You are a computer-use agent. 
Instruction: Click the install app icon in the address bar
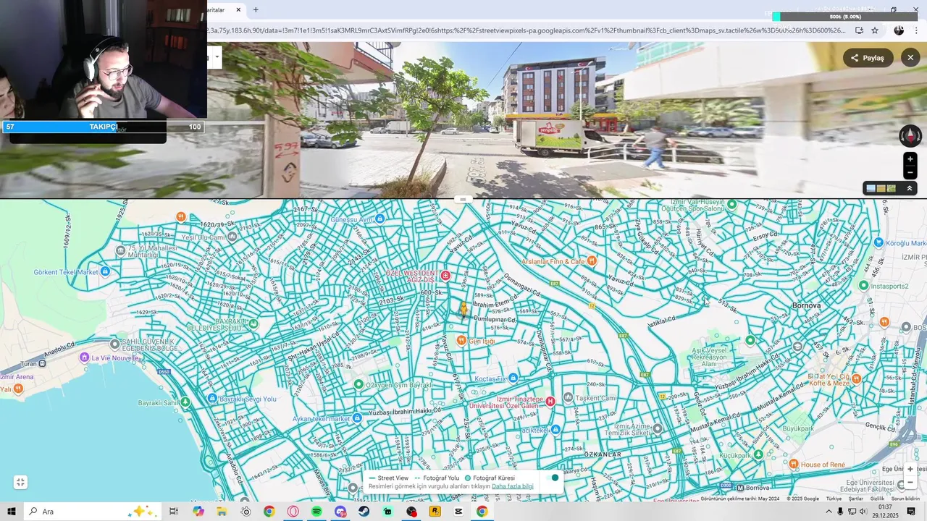[x=859, y=30]
